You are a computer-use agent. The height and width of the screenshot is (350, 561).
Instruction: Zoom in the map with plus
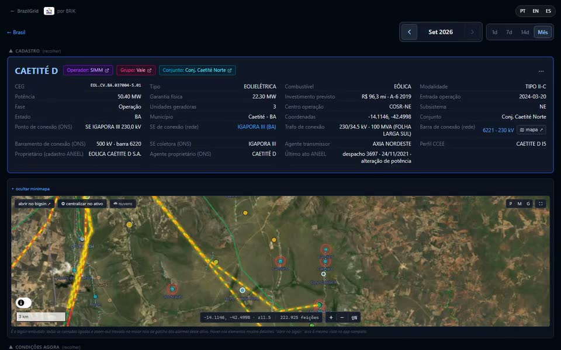tap(331, 317)
